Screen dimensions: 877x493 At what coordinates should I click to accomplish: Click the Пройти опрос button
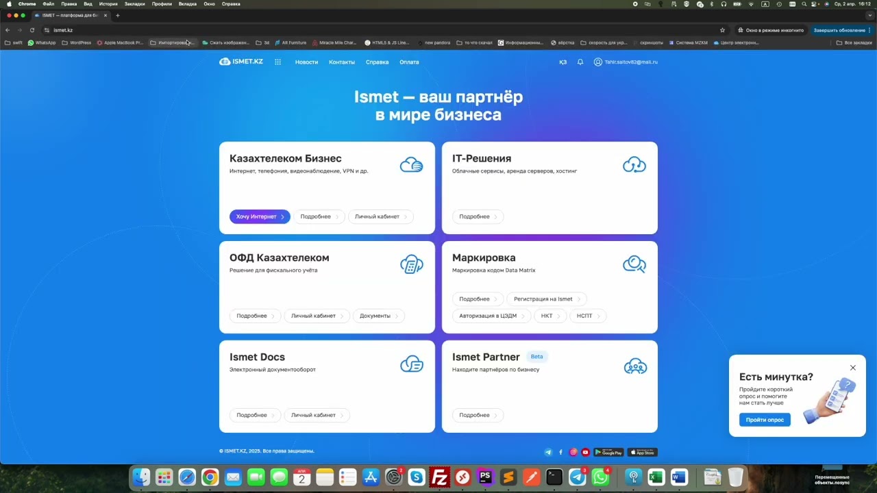pyautogui.click(x=765, y=420)
